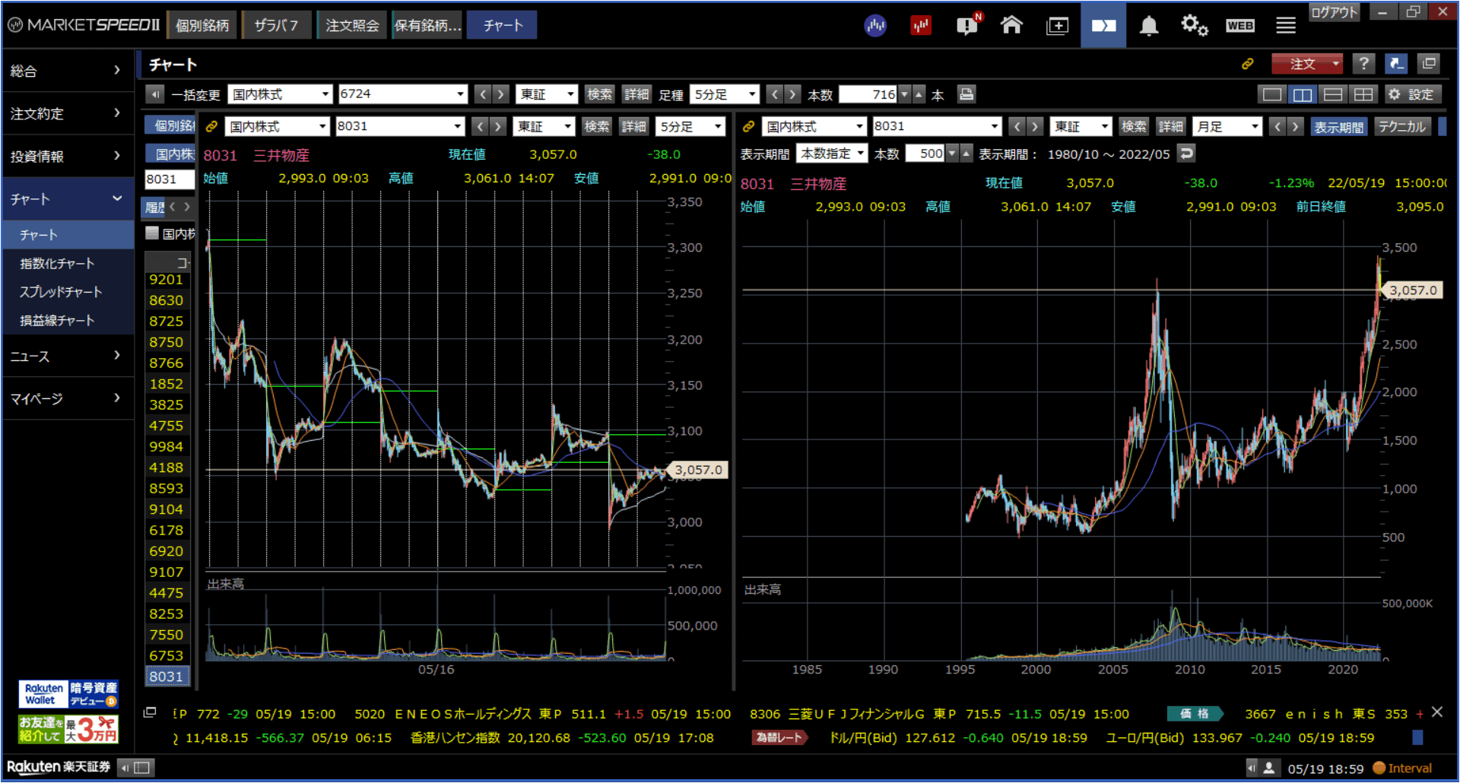Click the ticker window icon at bottom left
The height and width of the screenshot is (783, 1460).
point(150,712)
